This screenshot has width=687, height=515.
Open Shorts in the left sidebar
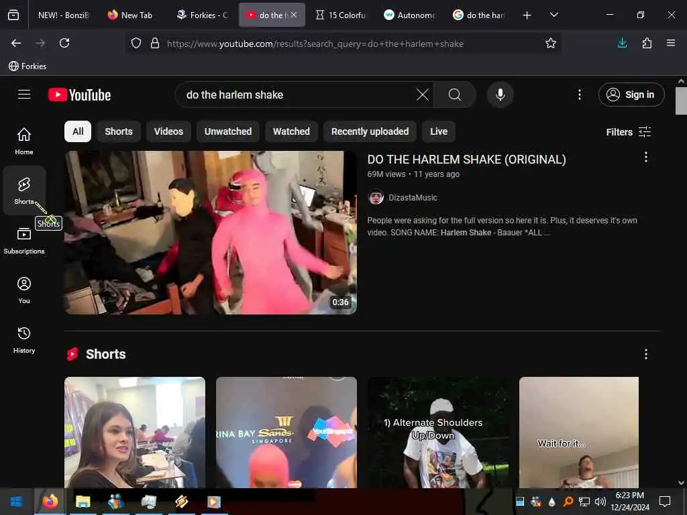[x=24, y=191]
